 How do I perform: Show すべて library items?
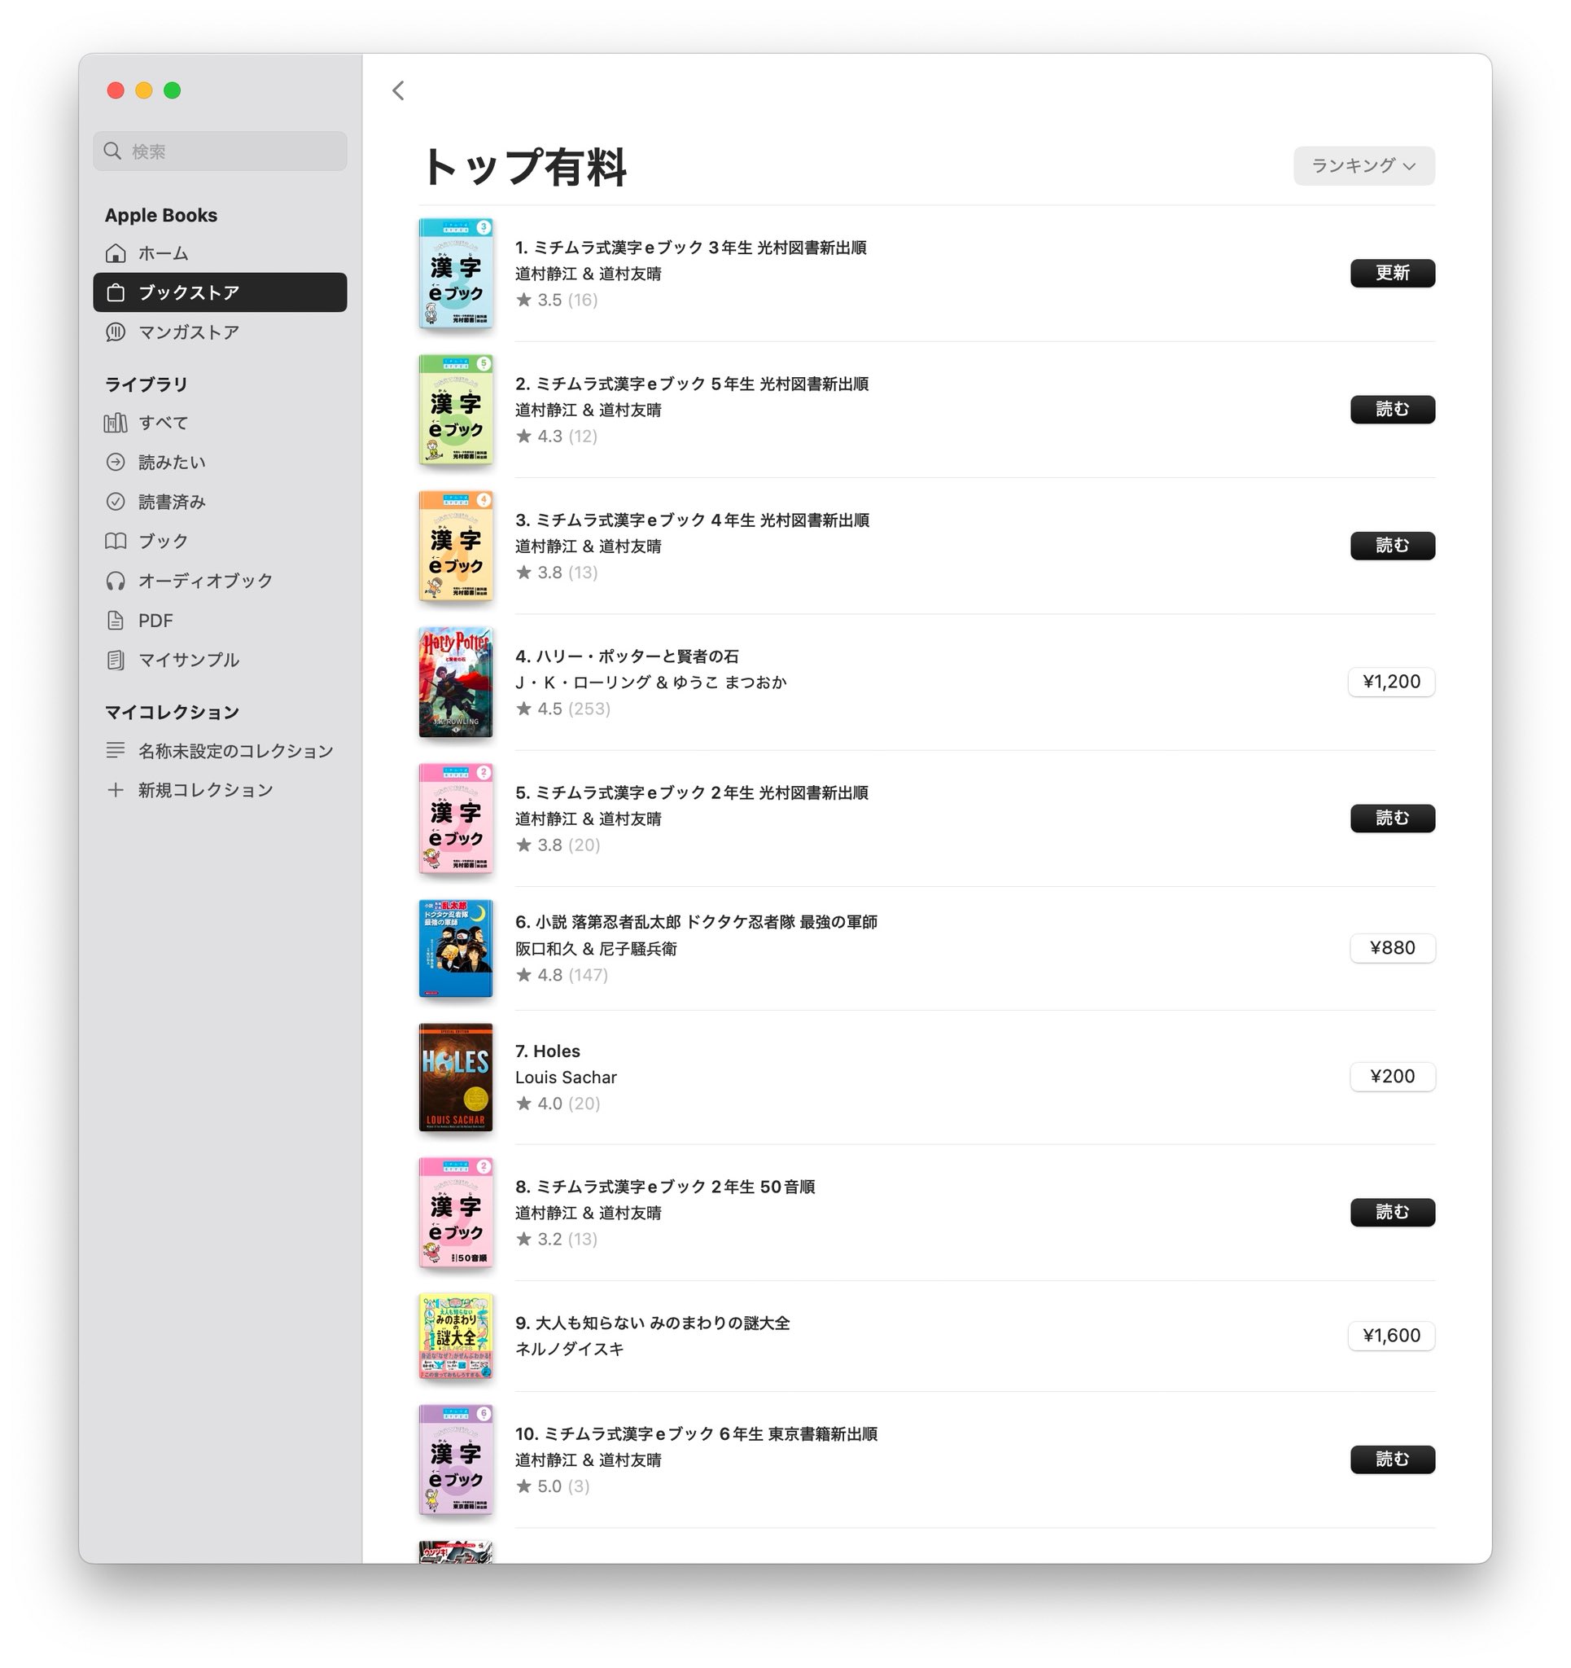click(220, 423)
